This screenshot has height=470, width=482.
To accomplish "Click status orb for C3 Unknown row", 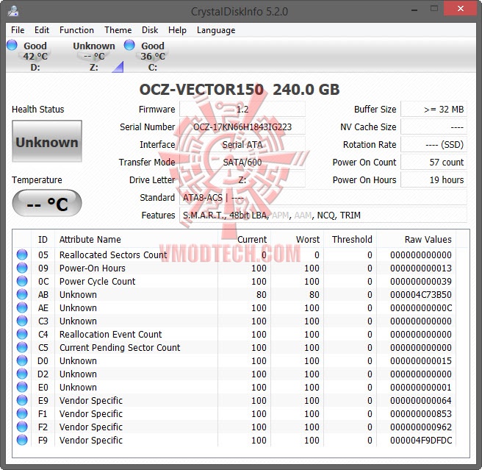I will 22,321.
